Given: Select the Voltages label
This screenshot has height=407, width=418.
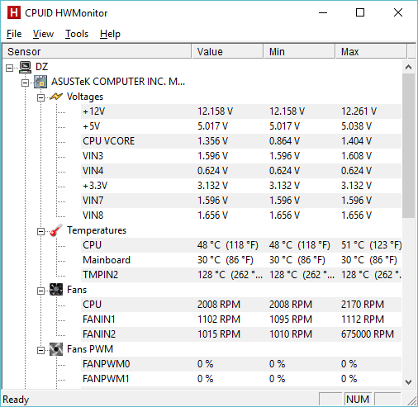Looking at the screenshot, I should click(85, 97).
